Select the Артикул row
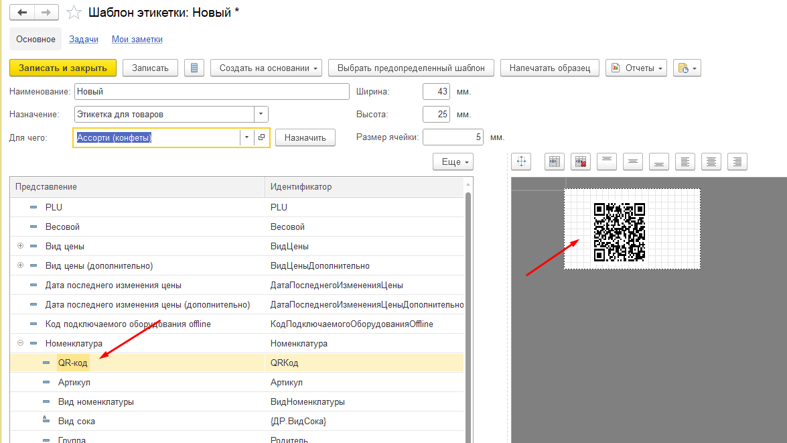Screen dimensions: 787x443 pos(236,382)
